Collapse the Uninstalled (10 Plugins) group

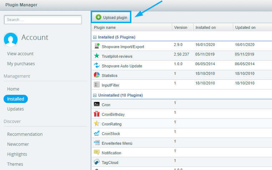click(x=95, y=96)
